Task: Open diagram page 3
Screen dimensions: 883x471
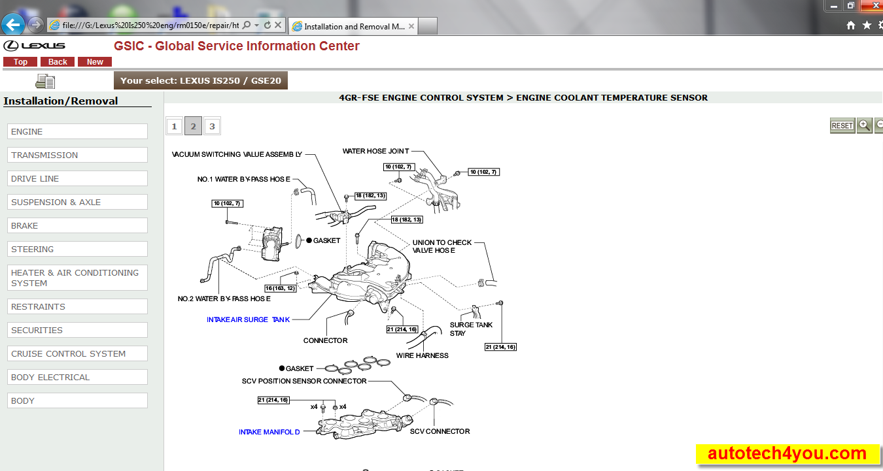Action: coord(212,125)
